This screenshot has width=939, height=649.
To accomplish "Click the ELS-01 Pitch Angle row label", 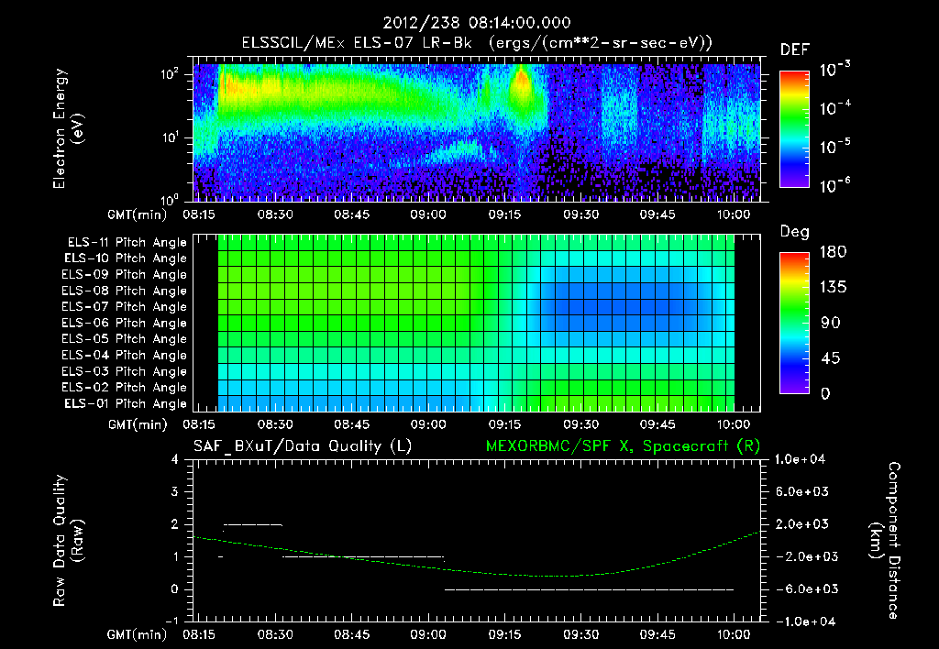I will (126, 404).
